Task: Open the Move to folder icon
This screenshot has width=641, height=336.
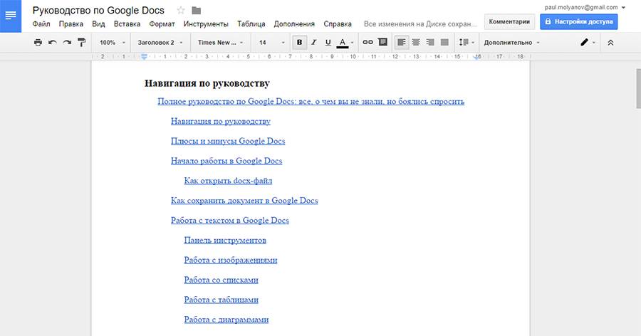Action: point(197,10)
